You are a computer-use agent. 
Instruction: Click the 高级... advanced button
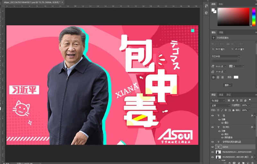point(228,85)
